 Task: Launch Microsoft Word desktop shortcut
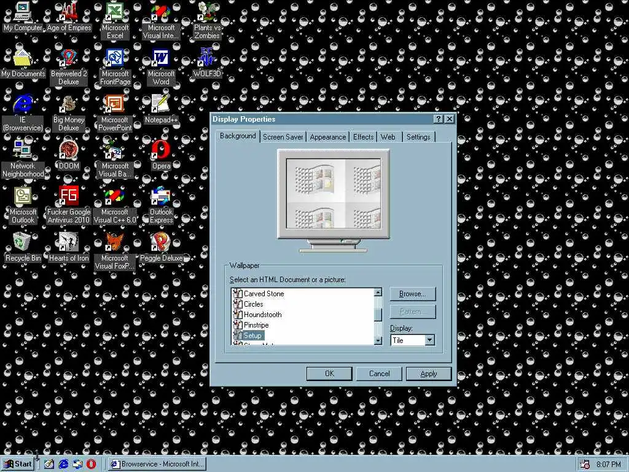coord(161,66)
